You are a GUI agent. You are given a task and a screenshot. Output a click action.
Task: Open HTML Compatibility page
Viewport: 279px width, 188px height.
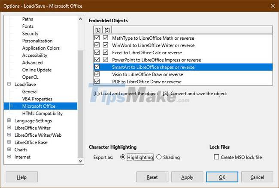pos(42,113)
